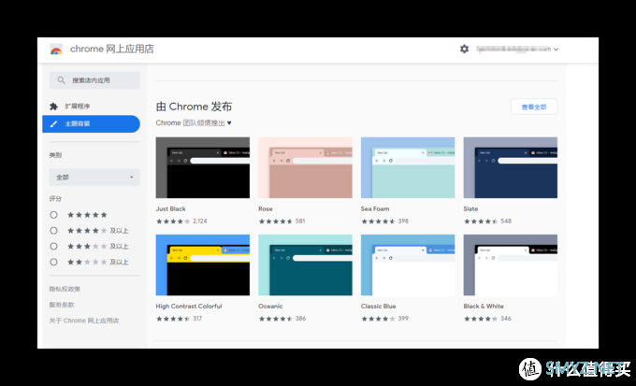The image size is (636, 386).
Task: Open the Just Black theme thumbnail
Action: pos(203,167)
